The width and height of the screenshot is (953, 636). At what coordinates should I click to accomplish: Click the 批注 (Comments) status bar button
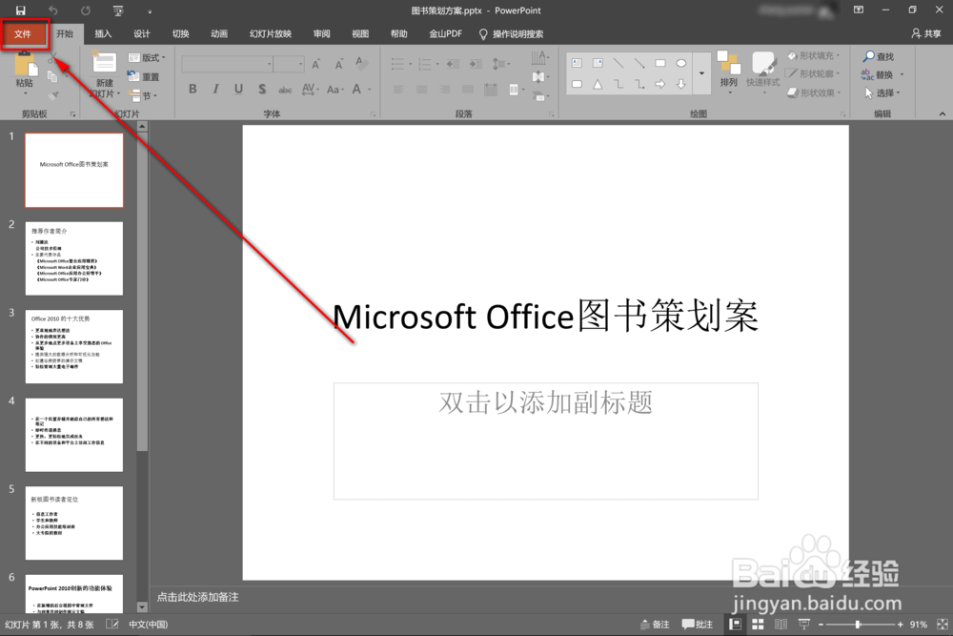698,625
